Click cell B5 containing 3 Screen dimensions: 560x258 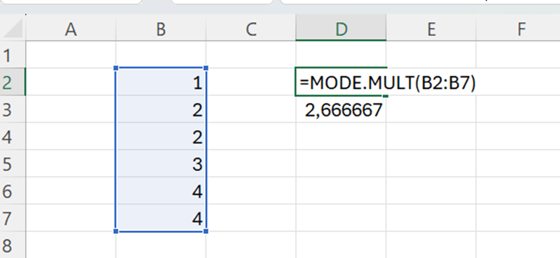point(160,164)
